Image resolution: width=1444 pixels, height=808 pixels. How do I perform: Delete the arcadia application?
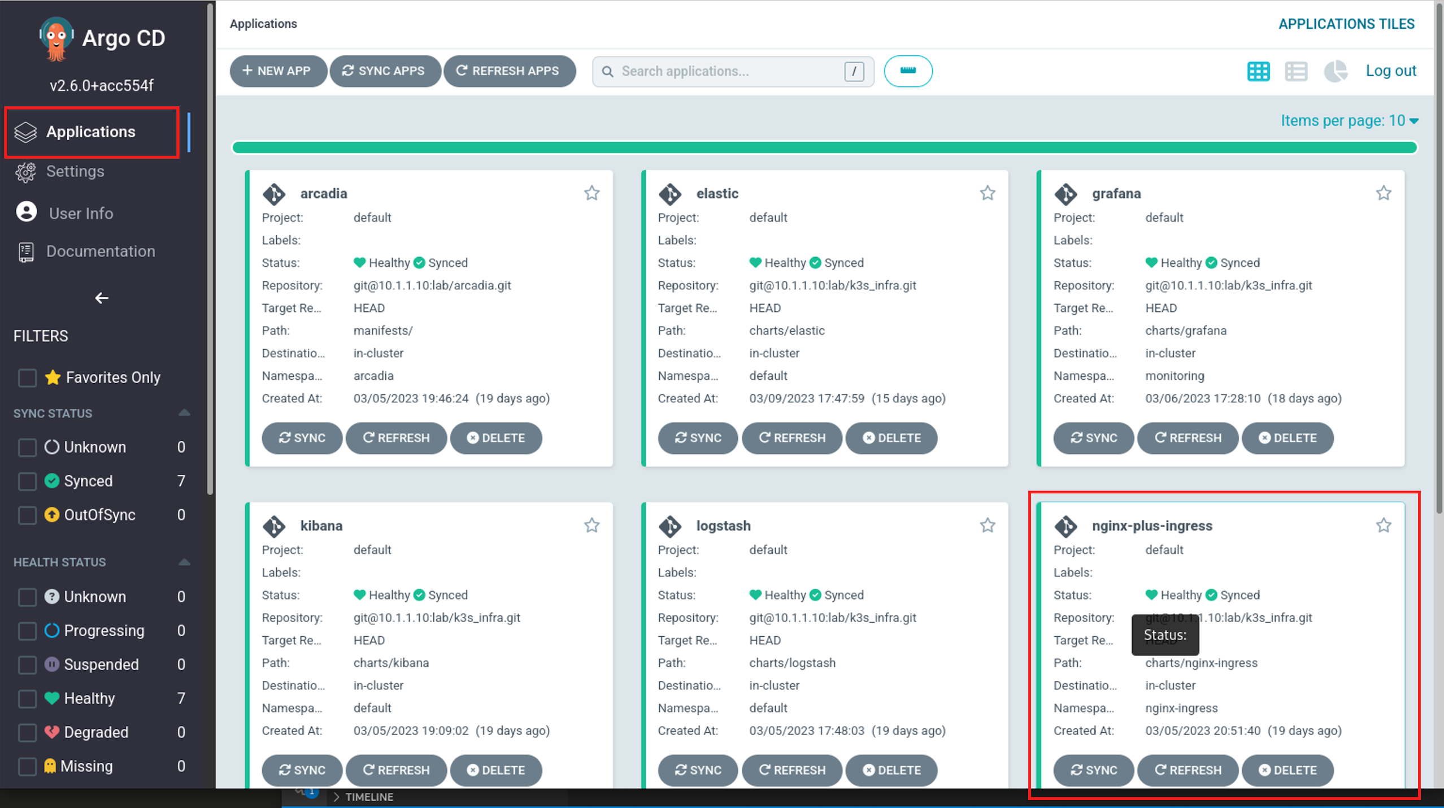click(495, 438)
